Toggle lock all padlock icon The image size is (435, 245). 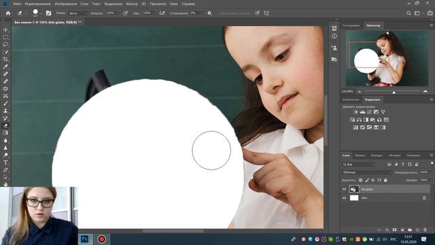pos(385,180)
